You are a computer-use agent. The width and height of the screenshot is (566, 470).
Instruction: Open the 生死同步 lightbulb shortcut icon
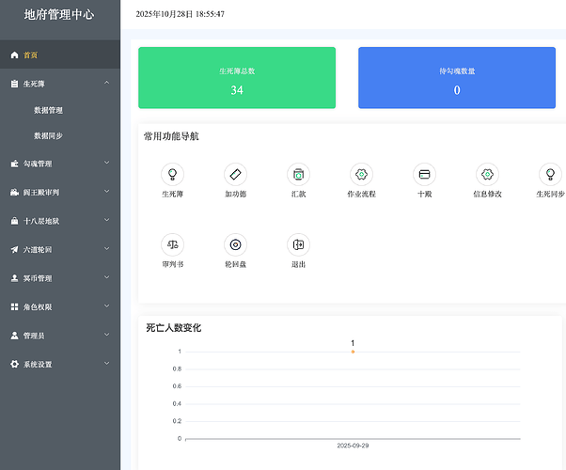click(x=550, y=174)
